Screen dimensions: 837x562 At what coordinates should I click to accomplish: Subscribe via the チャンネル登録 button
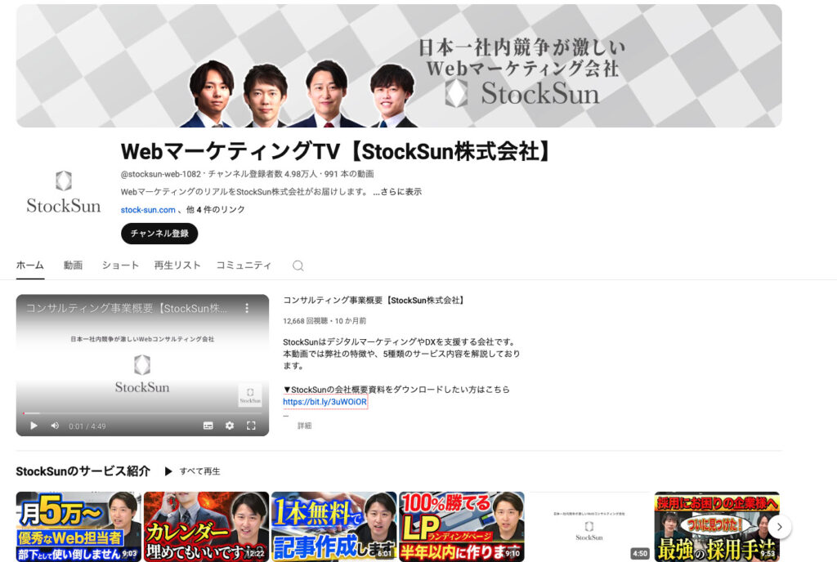(159, 233)
